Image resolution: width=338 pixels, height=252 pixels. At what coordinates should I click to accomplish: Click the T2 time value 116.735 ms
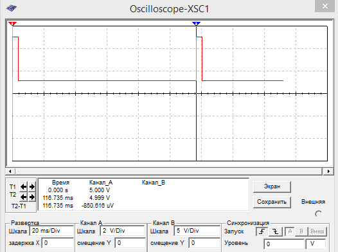point(58,198)
